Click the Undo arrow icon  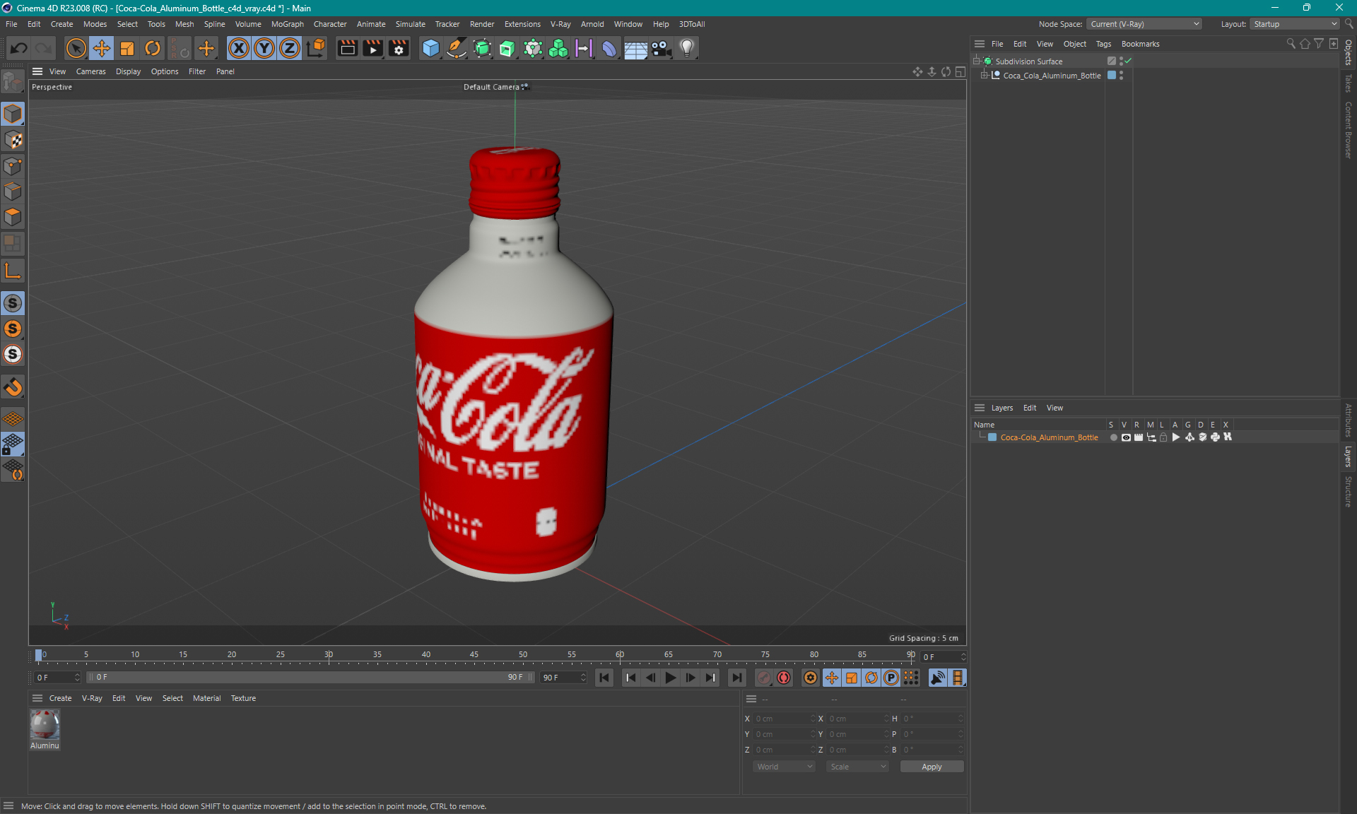point(19,48)
